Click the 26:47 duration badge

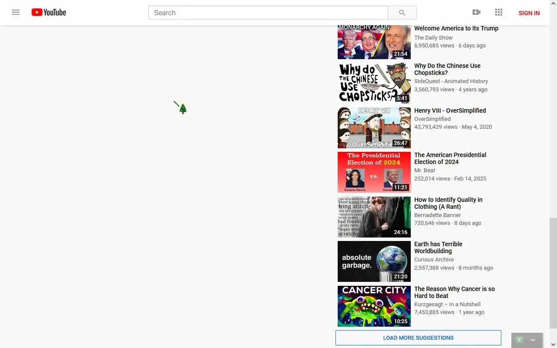400,143
